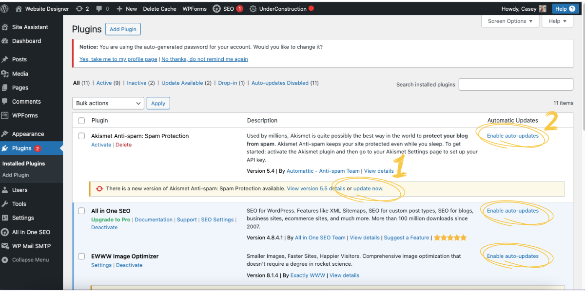The width and height of the screenshot is (585, 292).
Task: Open the Website Designer home icon
Action: [19, 9]
